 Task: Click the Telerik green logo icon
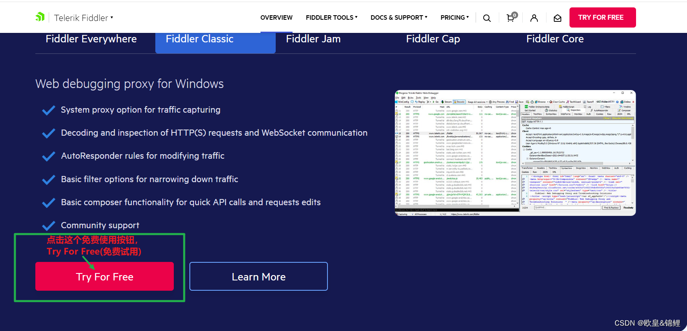tap(40, 17)
